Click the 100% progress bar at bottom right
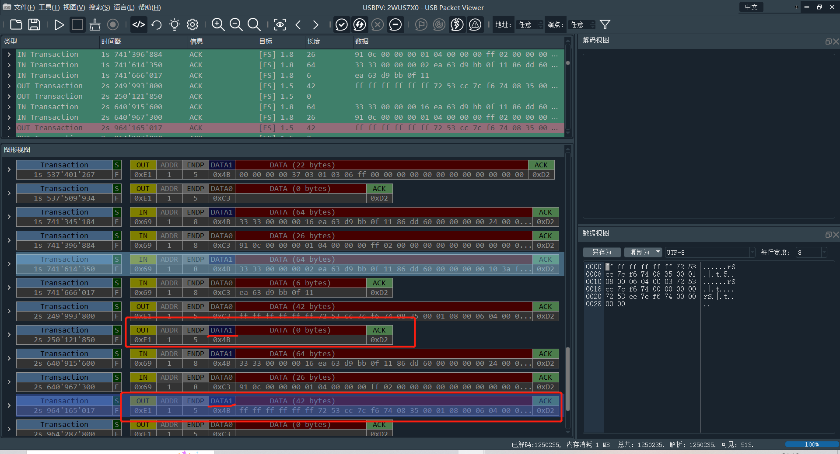The width and height of the screenshot is (840, 454). (812, 444)
